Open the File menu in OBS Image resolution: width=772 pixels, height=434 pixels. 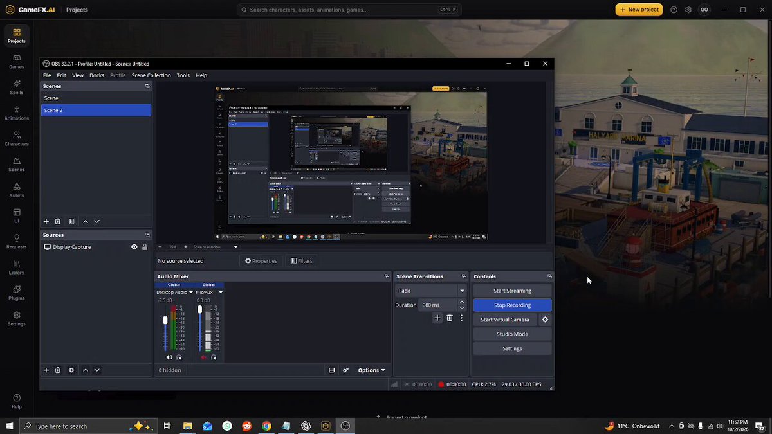(x=47, y=75)
